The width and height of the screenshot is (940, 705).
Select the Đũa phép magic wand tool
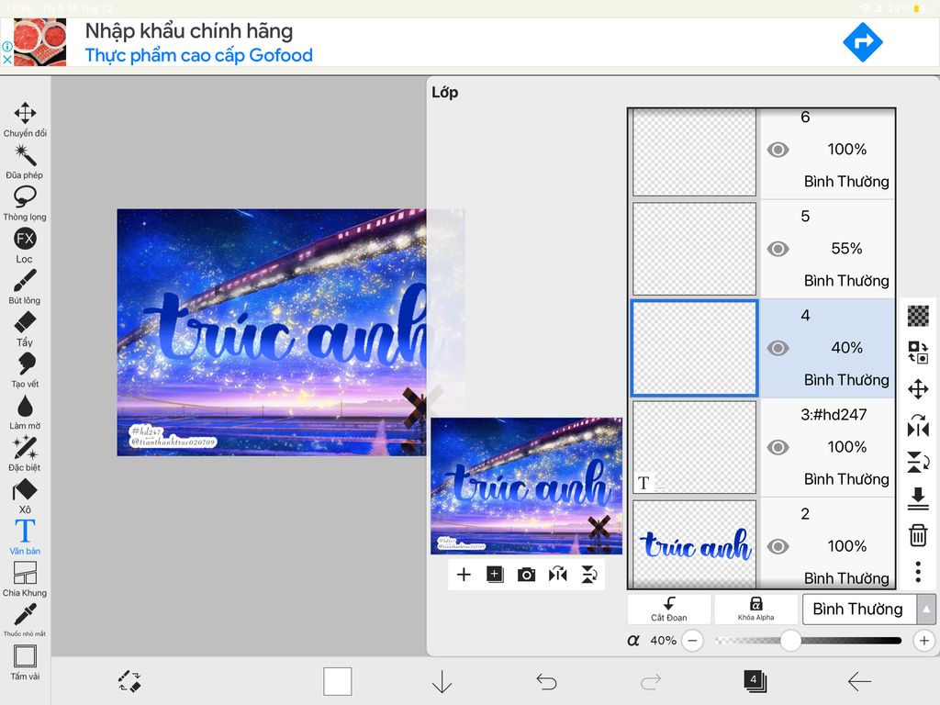[25, 161]
